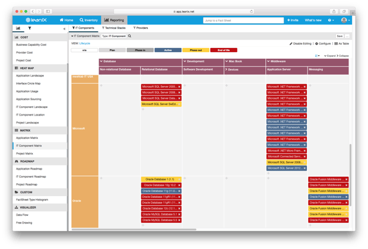Open the user avatar menu
Image resolution: width=368 pixels, height=249 pixels.
coord(345,20)
